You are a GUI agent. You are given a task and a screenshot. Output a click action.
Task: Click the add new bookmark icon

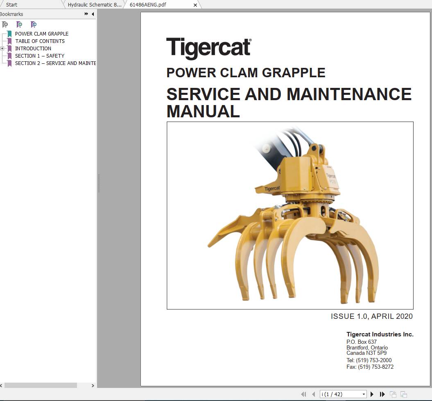(x=19, y=25)
